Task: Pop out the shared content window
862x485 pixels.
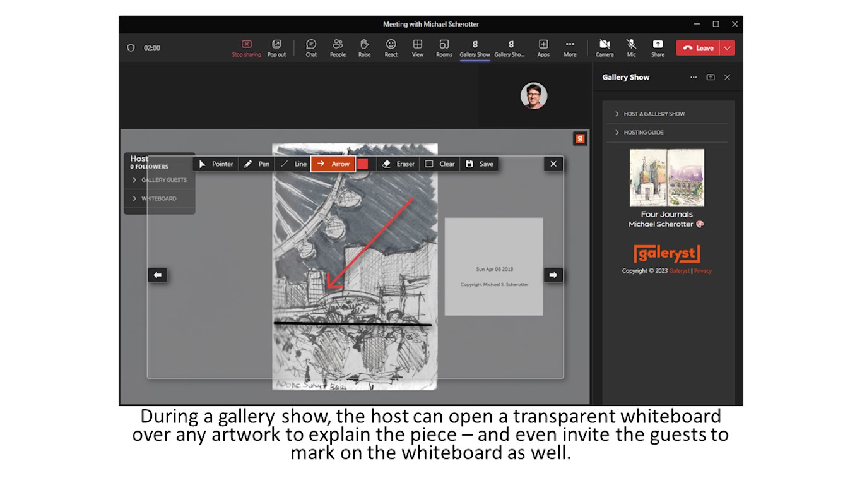Action: coord(276,48)
